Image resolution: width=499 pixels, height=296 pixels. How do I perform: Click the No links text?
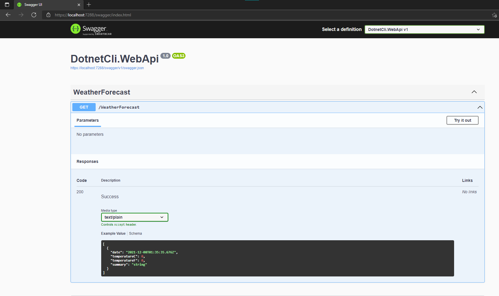(x=469, y=192)
